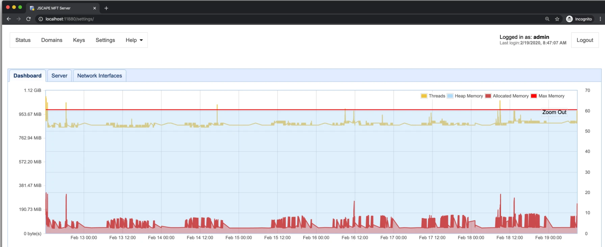Viewport: 605px width, 247px height.
Task: Click the site info icon in address bar
Action: pyautogui.click(x=41, y=19)
